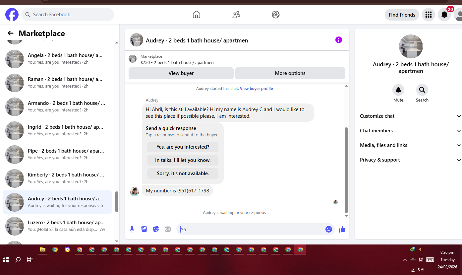
Task: Send quick response 'Yes, are you interested?'
Action: pos(183,147)
